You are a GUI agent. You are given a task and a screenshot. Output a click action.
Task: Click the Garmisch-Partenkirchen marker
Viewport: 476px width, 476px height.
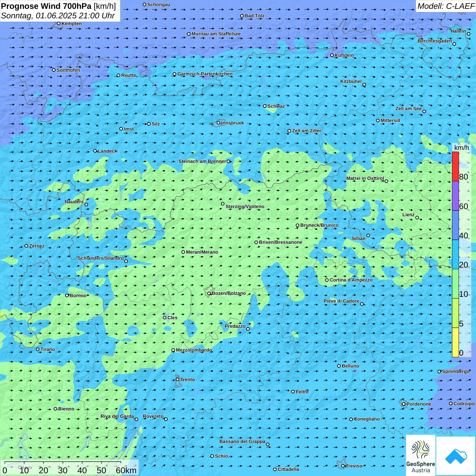point(175,74)
